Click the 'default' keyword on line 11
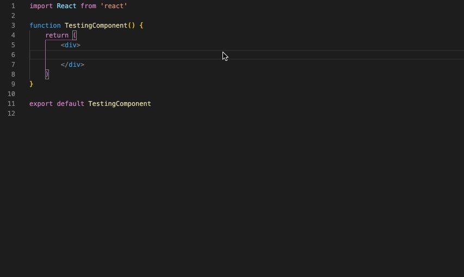Viewport: 464px width, 277px height. (70, 104)
